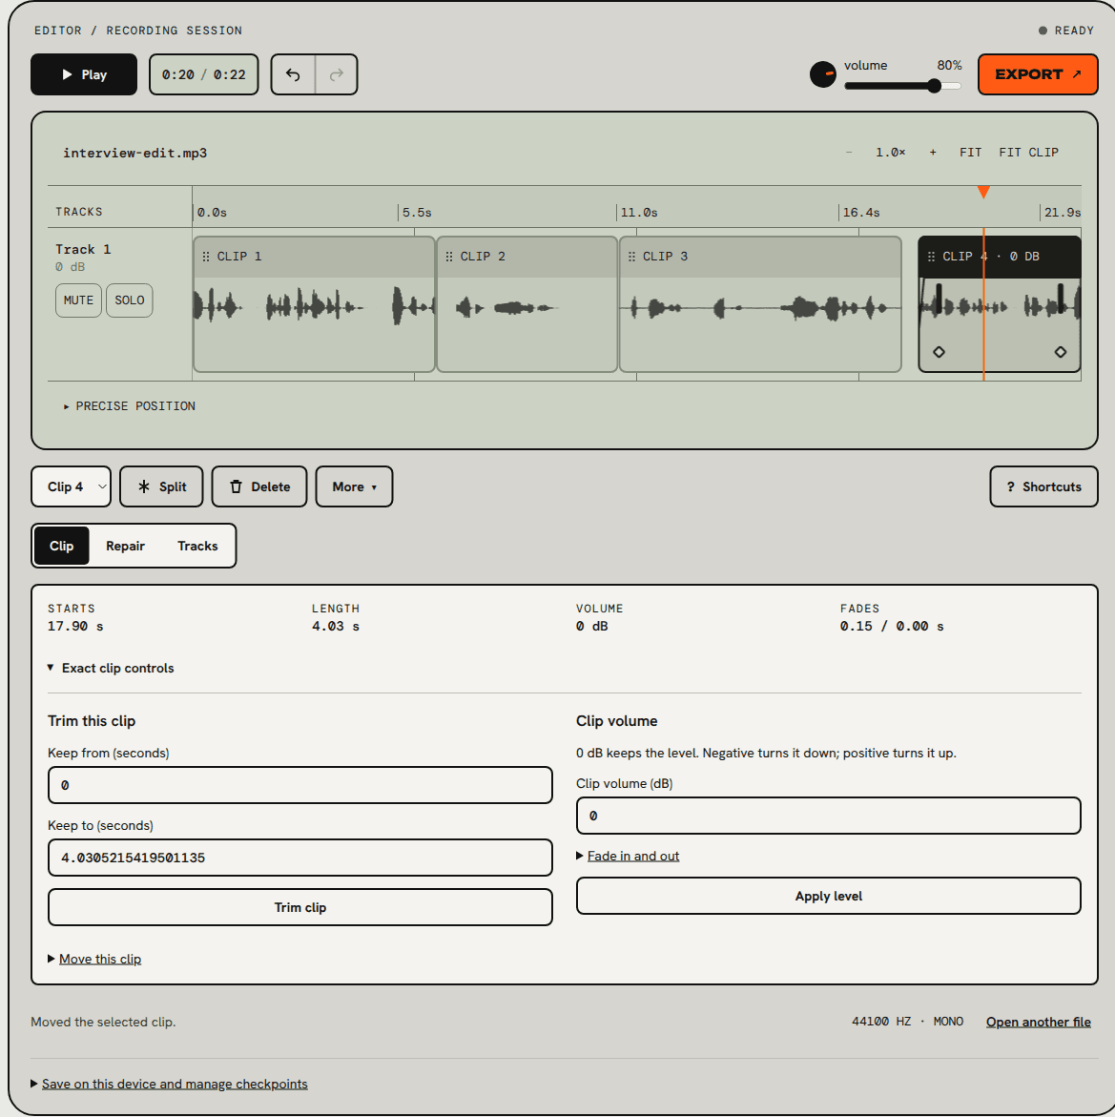The height and width of the screenshot is (1117, 1115).
Task: Open the More dropdown menu
Action: click(x=354, y=486)
